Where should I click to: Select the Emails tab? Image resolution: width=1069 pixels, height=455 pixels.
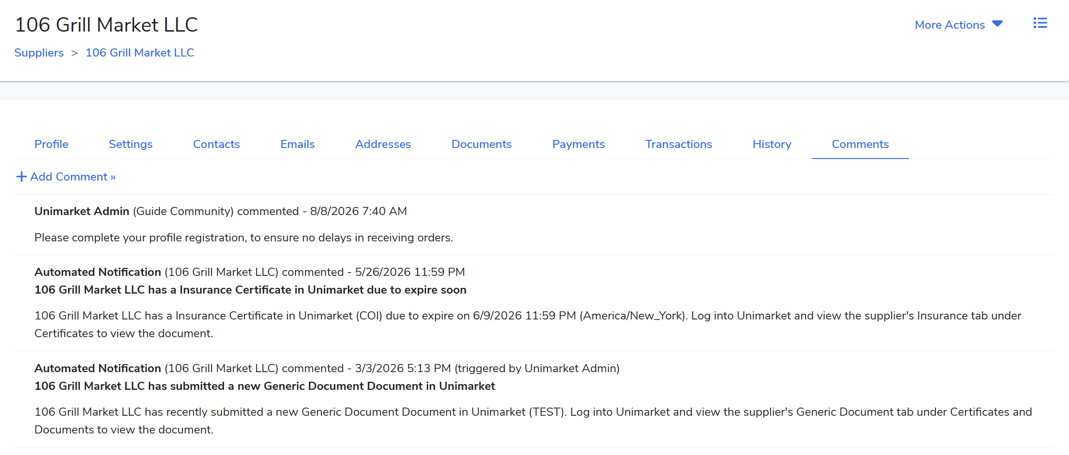[x=297, y=144]
